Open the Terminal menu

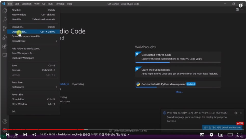point(60,4)
